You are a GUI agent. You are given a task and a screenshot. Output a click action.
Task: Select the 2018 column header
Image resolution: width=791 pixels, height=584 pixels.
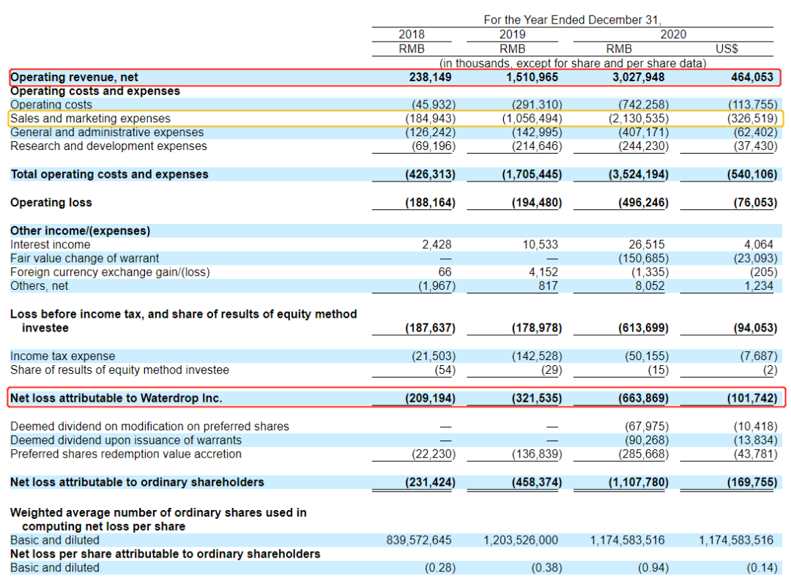pos(411,34)
